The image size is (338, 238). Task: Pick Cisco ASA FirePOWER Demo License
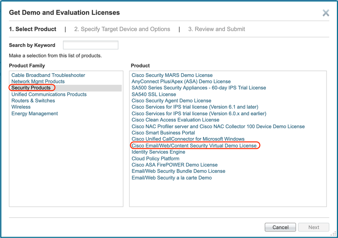pos(175,165)
